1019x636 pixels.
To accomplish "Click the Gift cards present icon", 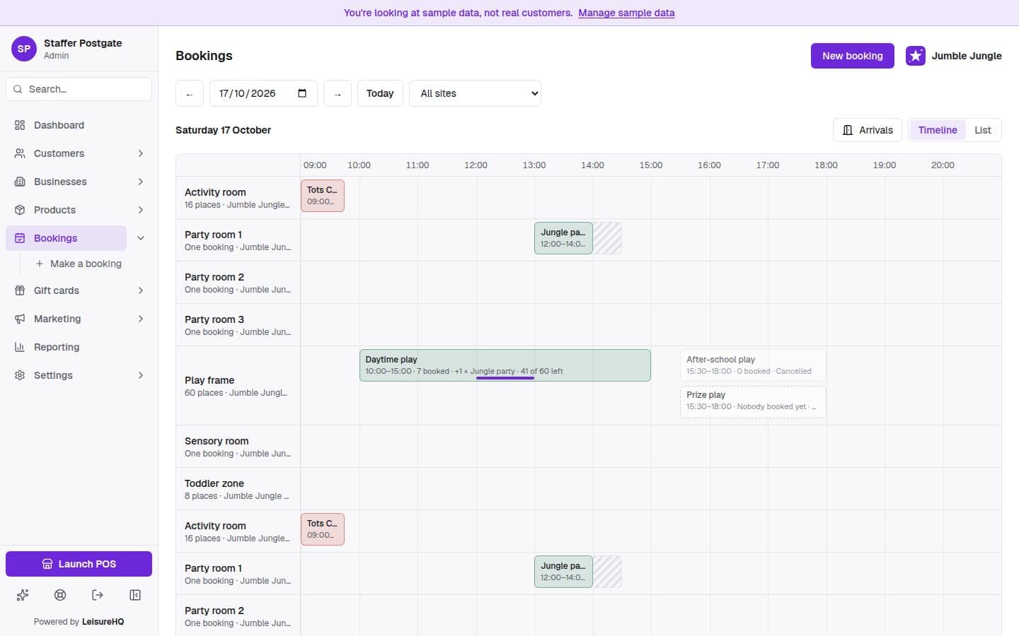I will tap(20, 290).
